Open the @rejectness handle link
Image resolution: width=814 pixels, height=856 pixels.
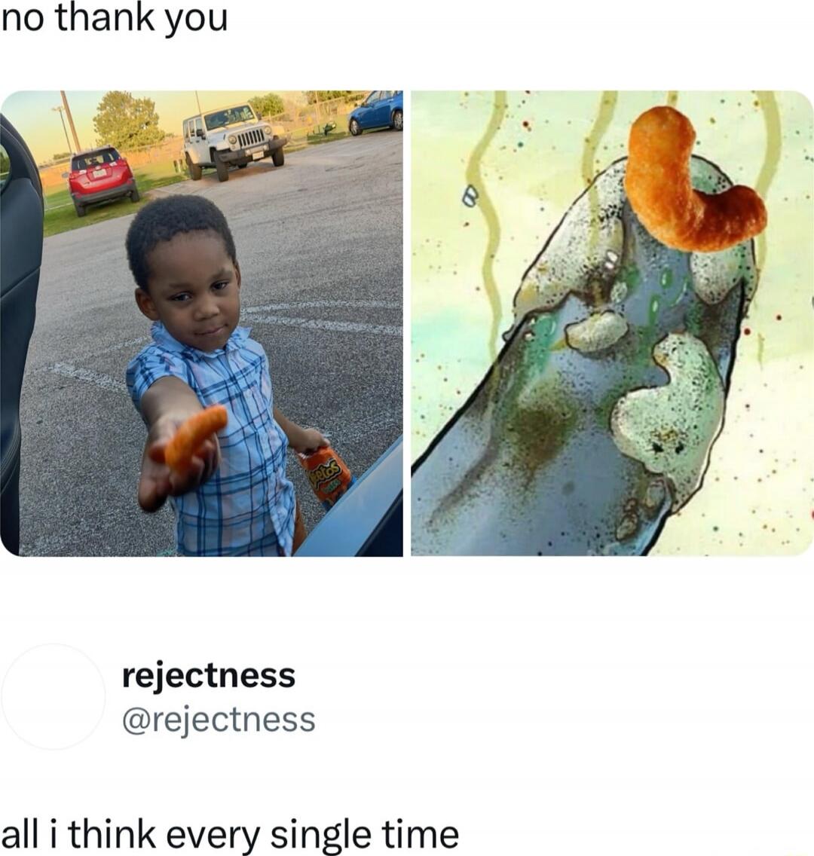(219, 720)
